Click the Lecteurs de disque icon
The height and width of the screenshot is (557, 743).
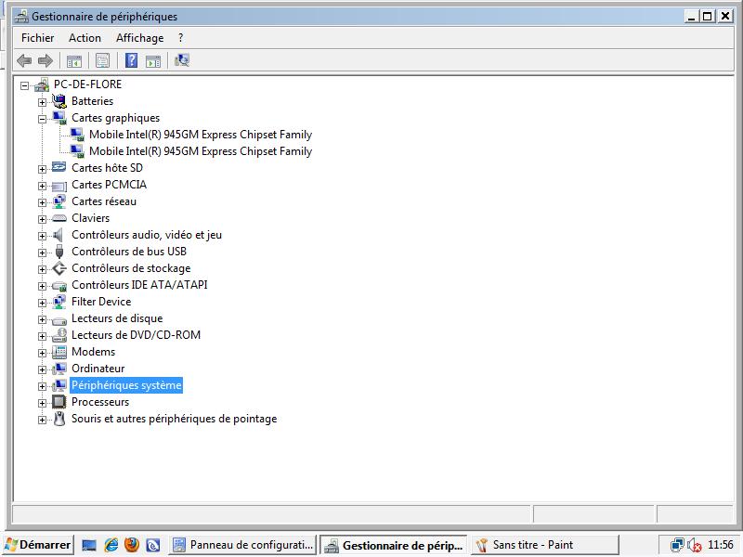pyautogui.click(x=59, y=319)
